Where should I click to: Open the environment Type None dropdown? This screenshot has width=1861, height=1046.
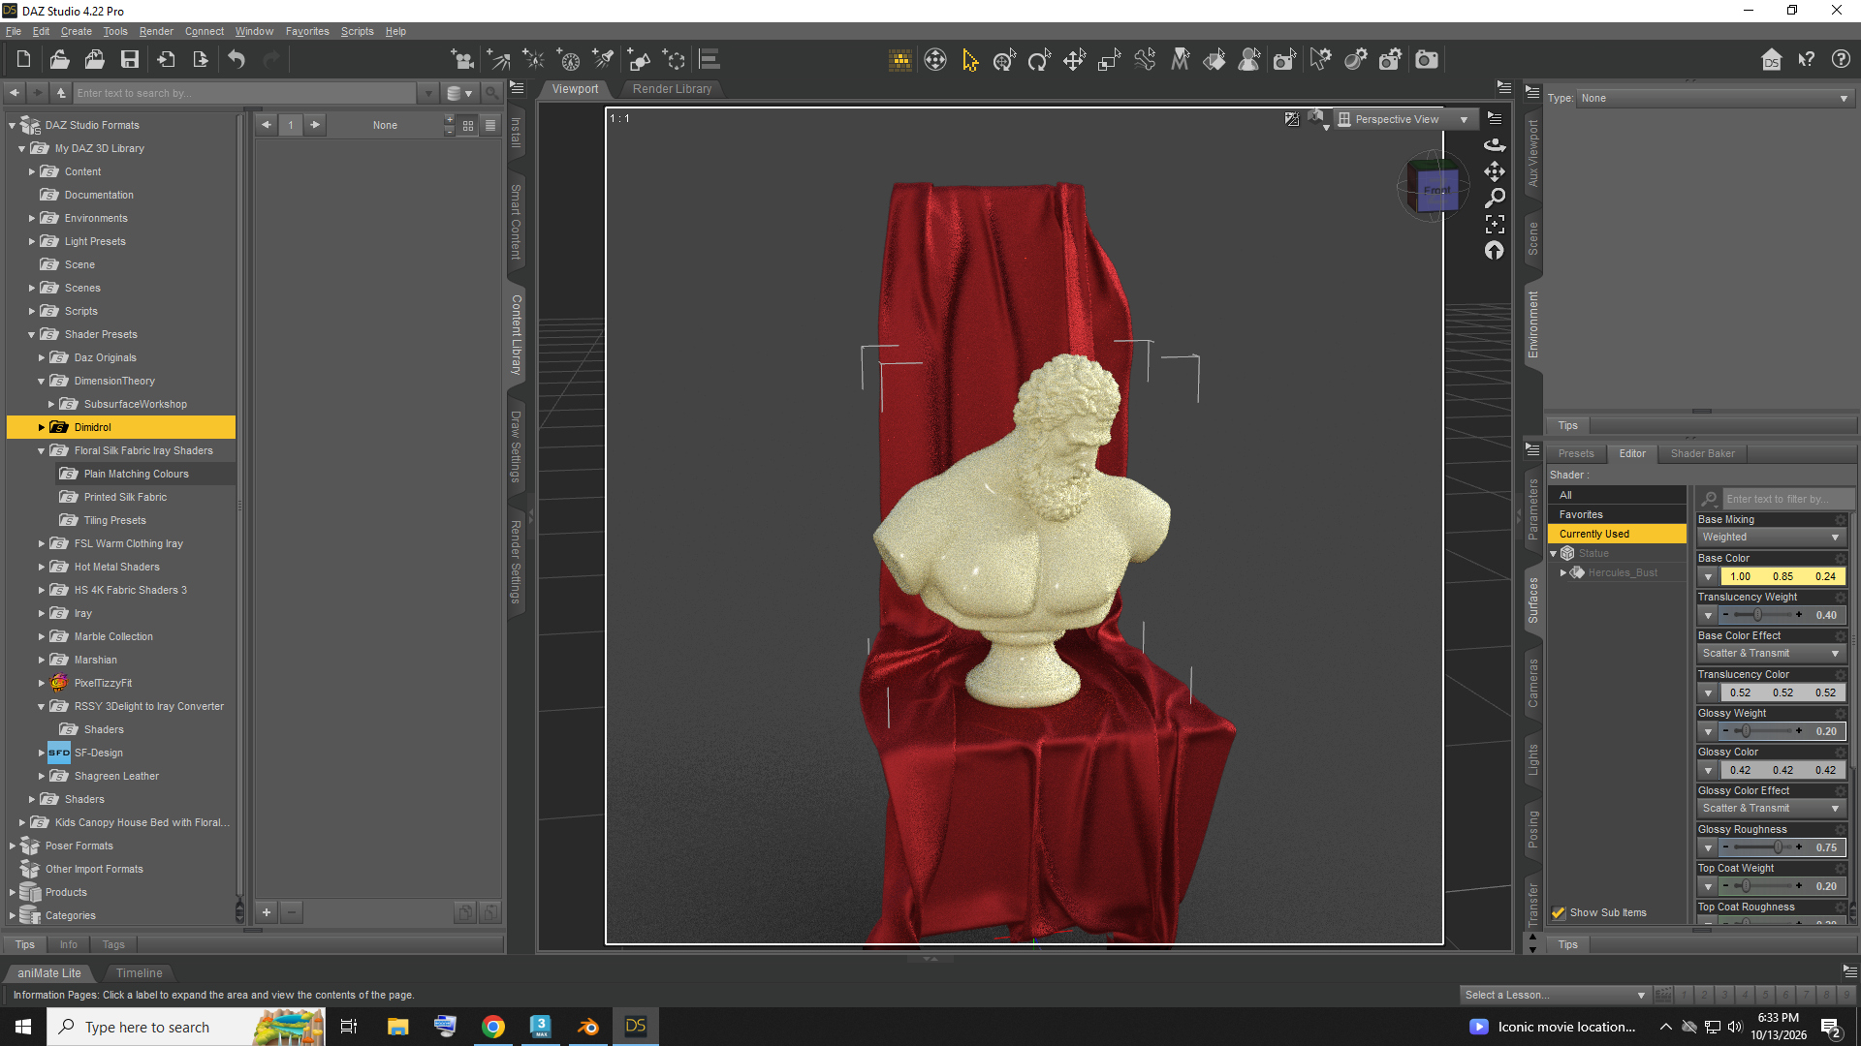tap(1715, 98)
